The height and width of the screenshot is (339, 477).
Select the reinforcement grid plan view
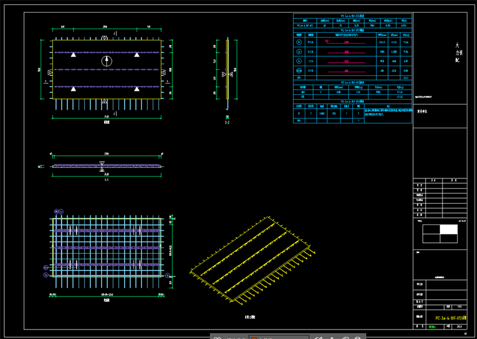pyautogui.click(x=107, y=251)
